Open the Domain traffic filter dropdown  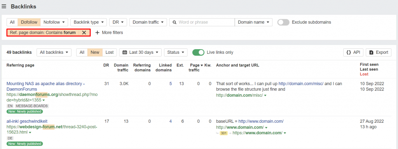(148, 22)
